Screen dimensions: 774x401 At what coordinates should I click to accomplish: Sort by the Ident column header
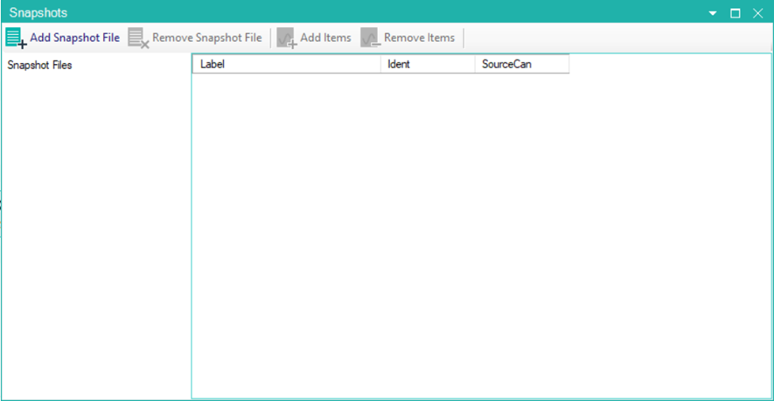(x=427, y=64)
